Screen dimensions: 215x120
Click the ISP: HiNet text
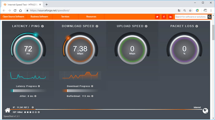[x=18, y=112]
